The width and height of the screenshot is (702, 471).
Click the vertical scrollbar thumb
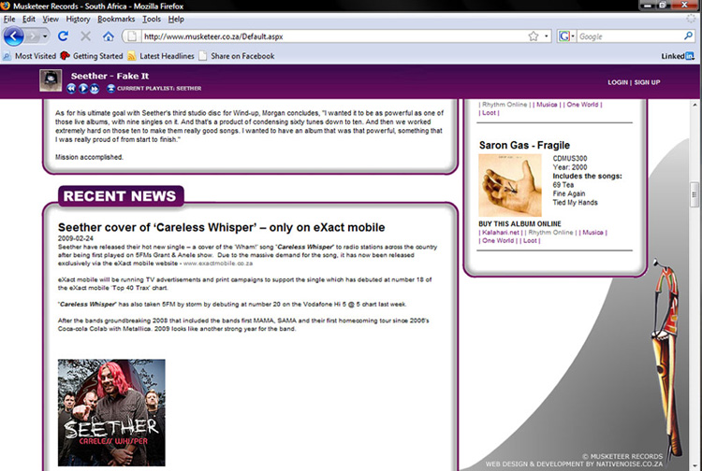(x=695, y=194)
